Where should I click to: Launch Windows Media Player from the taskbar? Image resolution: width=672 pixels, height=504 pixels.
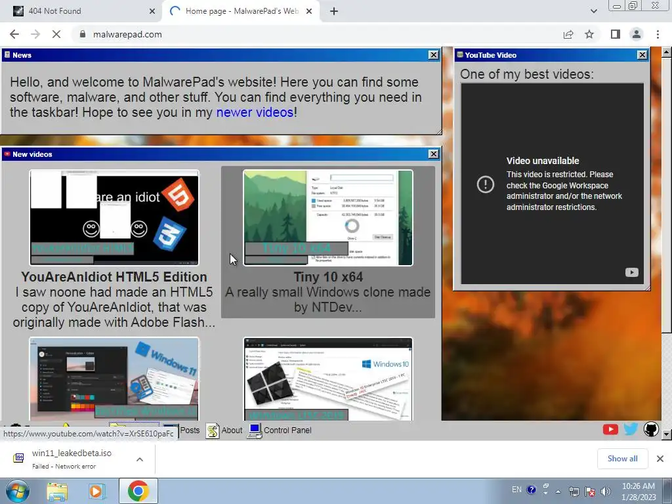point(97,491)
